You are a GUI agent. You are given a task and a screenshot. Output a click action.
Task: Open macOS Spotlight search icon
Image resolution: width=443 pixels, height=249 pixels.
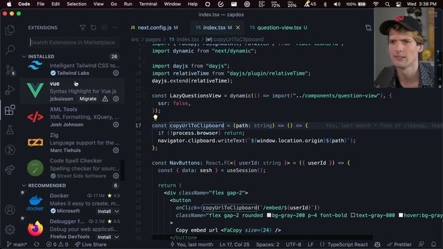(388, 4)
